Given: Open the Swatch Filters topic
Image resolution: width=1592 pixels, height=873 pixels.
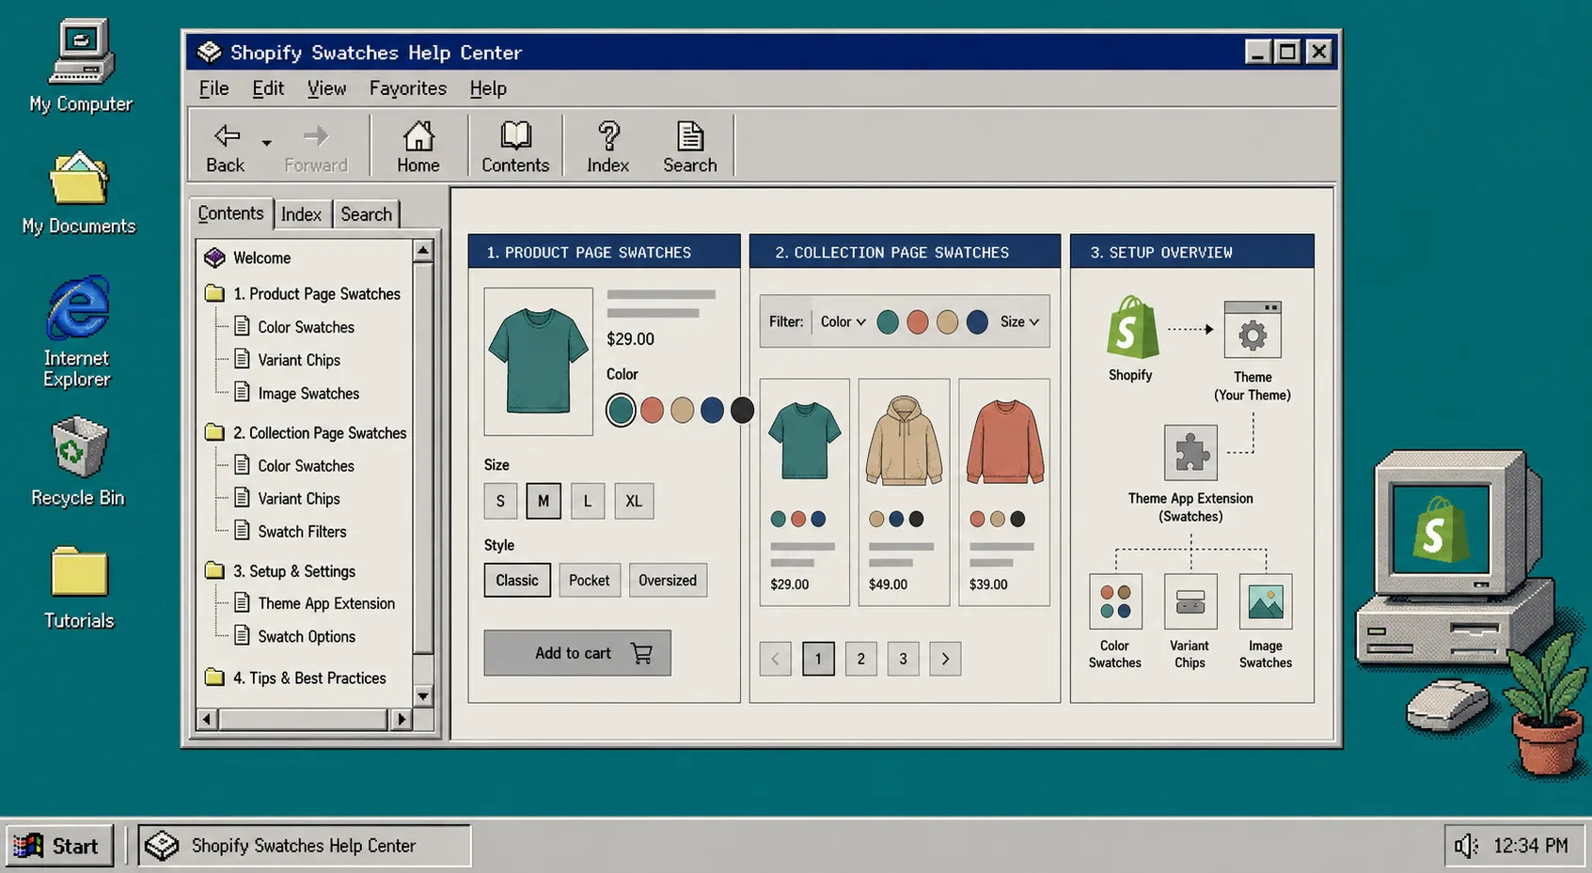Looking at the screenshot, I should tap(302, 532).
